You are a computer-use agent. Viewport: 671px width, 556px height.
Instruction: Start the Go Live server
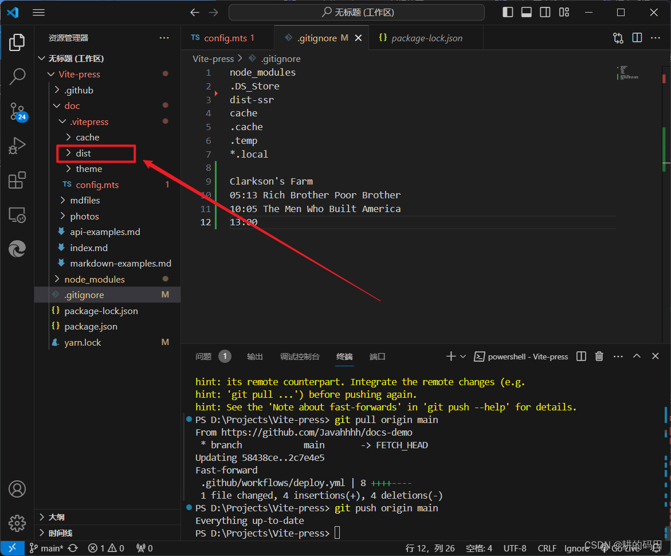622,548
